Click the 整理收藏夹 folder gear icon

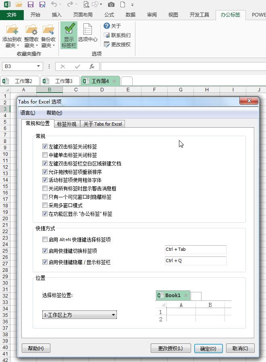31,29
